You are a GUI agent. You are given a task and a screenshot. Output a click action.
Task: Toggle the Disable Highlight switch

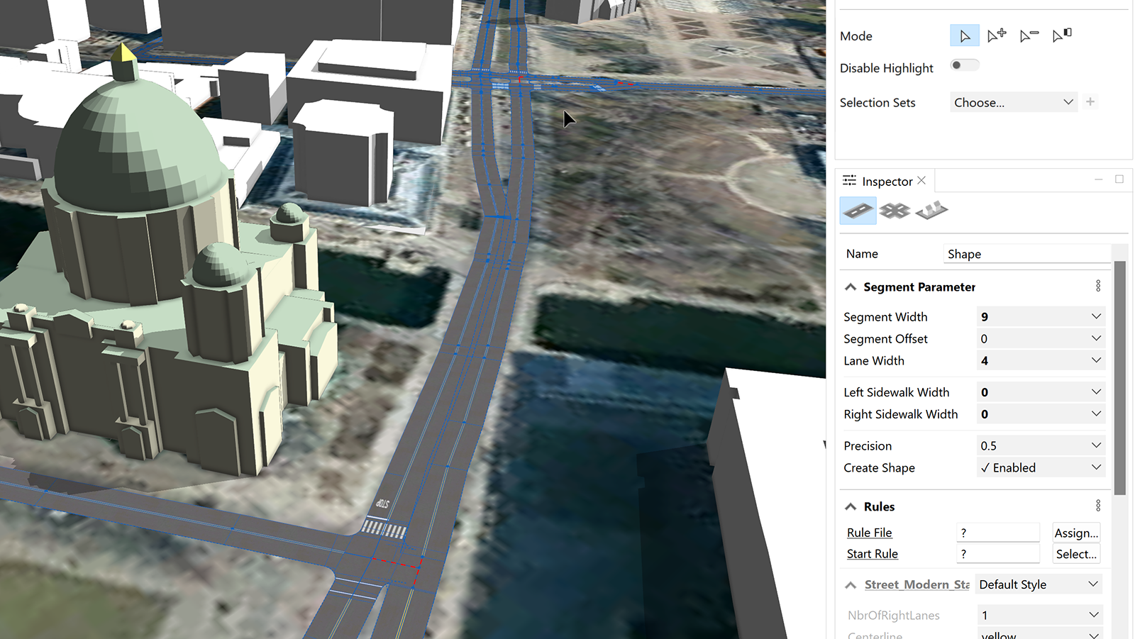pyautogui.click(x=964, y=65)
